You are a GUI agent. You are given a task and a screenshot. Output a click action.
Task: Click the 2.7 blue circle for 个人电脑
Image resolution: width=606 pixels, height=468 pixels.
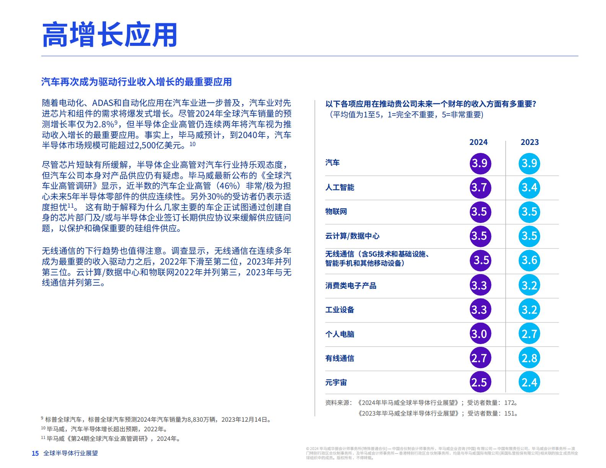point(529,334)
